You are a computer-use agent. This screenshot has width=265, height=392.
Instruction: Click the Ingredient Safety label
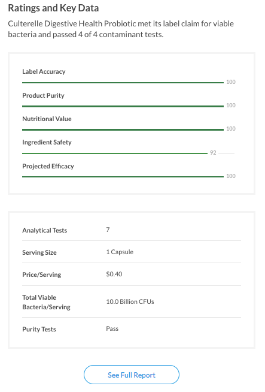(47, 142)
